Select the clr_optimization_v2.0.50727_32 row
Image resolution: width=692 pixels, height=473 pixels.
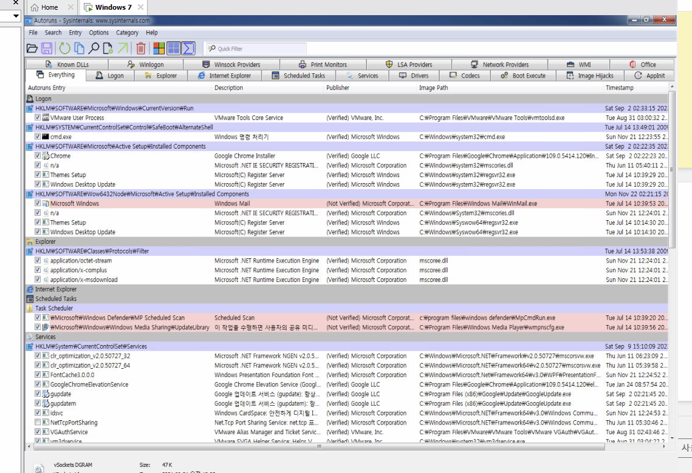[346, 356]
